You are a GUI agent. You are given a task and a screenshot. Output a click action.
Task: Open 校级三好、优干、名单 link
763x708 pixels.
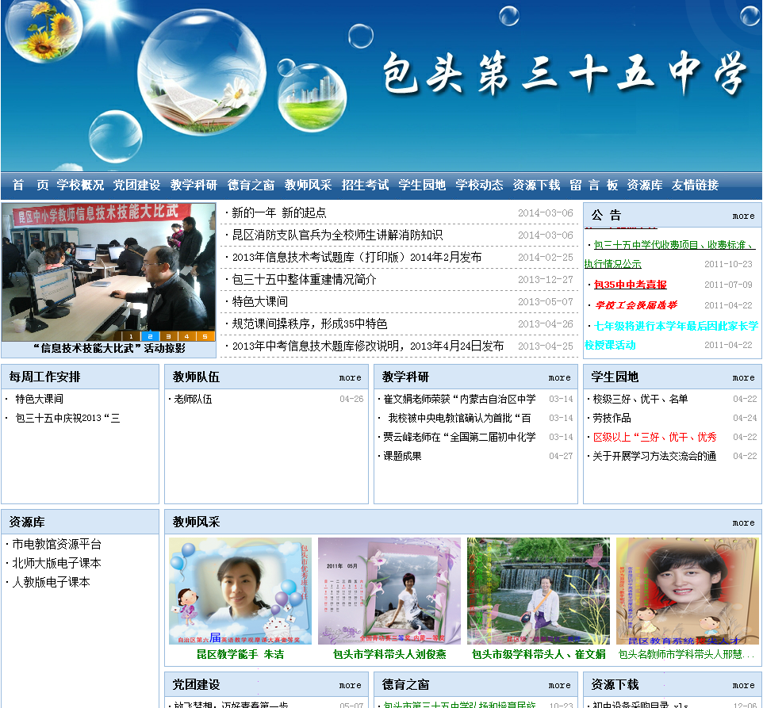[x=640, y=400]
